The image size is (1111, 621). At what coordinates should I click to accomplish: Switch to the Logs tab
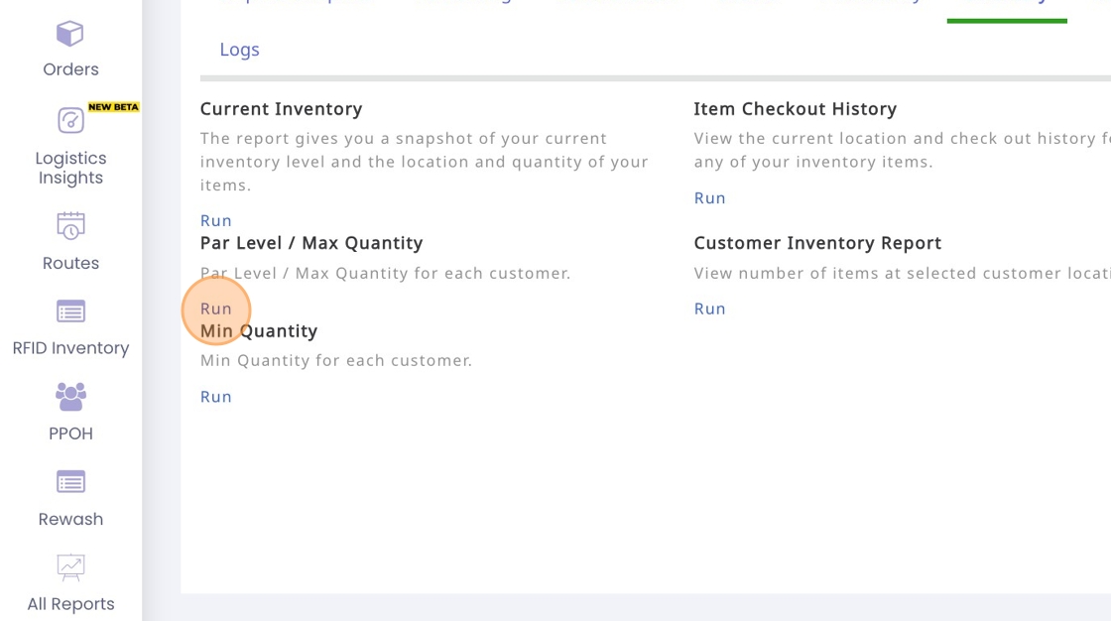(239, 50)
